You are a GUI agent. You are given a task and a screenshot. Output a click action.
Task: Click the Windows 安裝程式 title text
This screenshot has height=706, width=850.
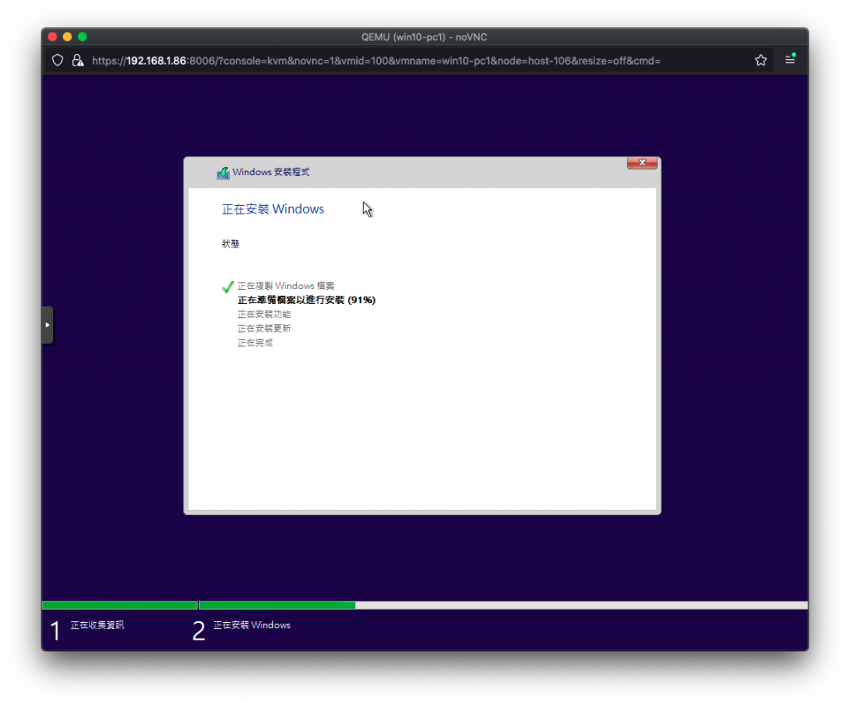click(x=271, y=172)
